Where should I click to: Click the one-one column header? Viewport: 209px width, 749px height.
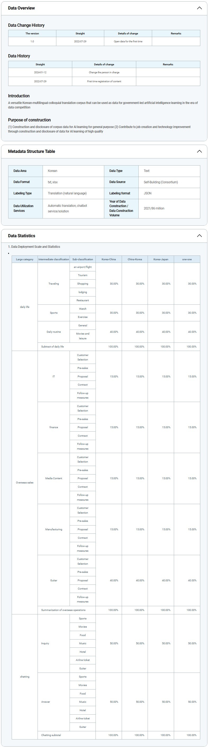[187, 259]
